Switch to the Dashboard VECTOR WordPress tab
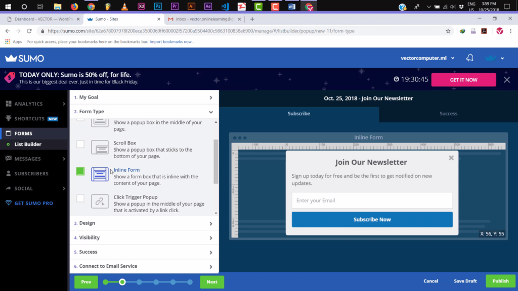Screen dimensions: 518x291 click(x=43, y=19)
